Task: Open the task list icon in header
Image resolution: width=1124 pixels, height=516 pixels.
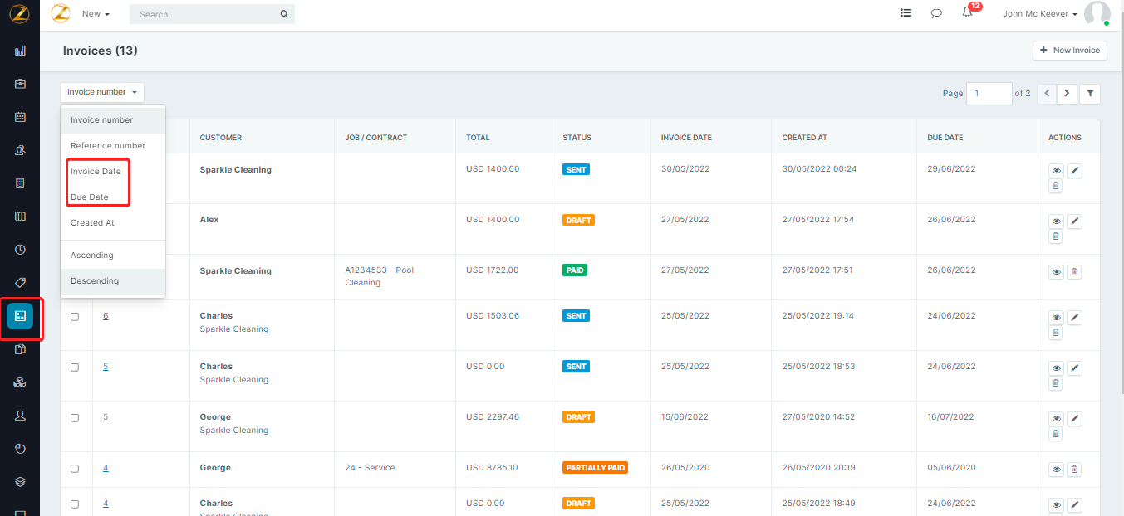Action: pos(906,14)
